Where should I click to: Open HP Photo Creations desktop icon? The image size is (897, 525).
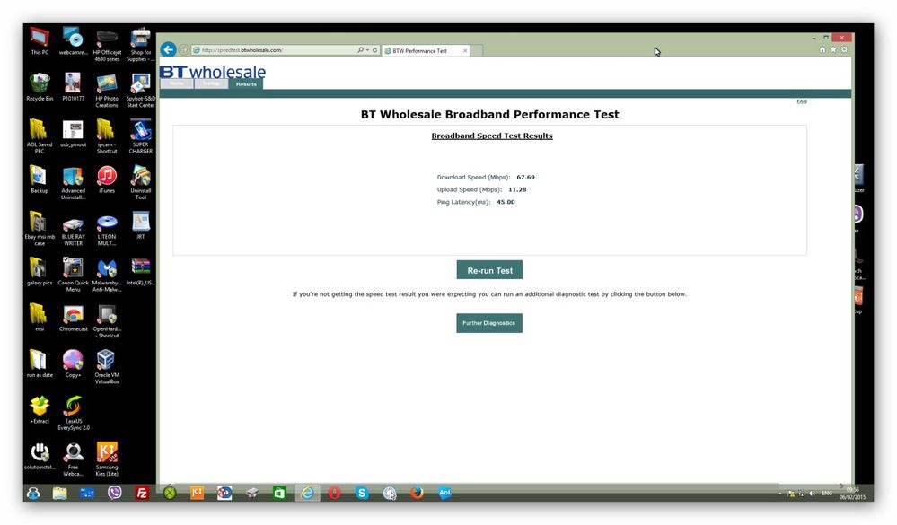point(107,90)
